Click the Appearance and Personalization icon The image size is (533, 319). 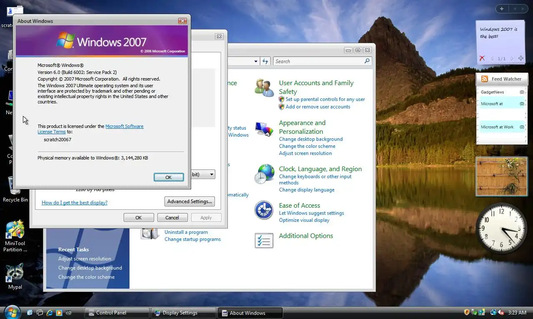[x=264, y=129]
